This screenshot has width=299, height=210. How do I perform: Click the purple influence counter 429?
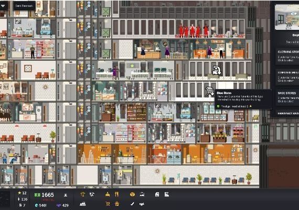click(63, 205)
